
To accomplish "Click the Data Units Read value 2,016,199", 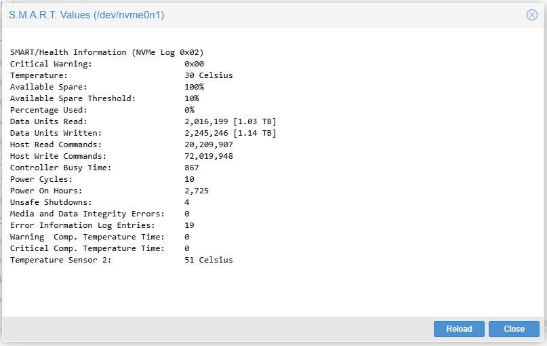I will coord(206,121).
